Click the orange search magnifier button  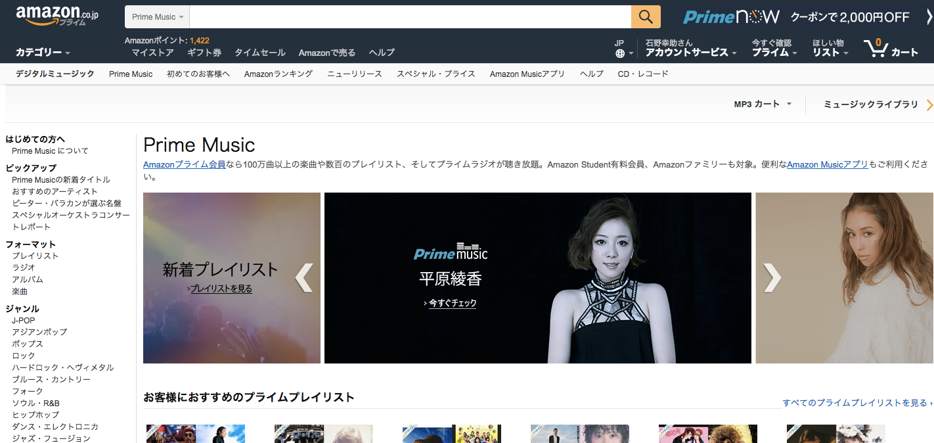[646, 16]
